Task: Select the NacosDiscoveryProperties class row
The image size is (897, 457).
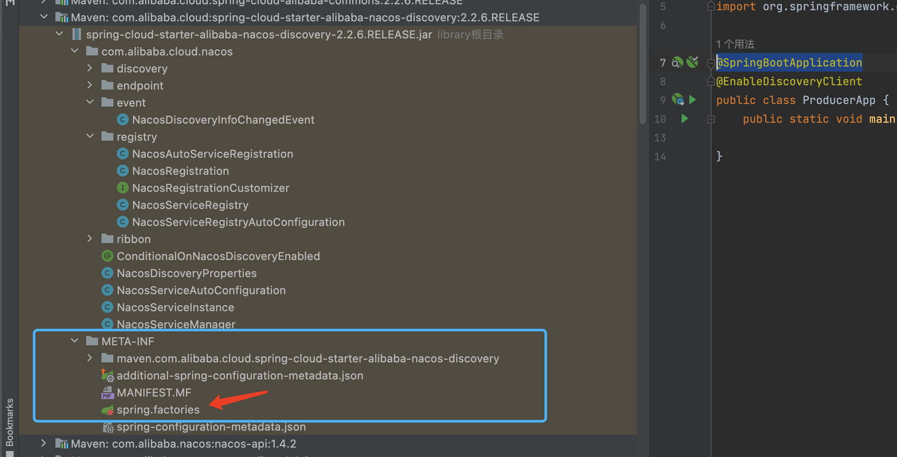Action: click(x=328, y=273)
